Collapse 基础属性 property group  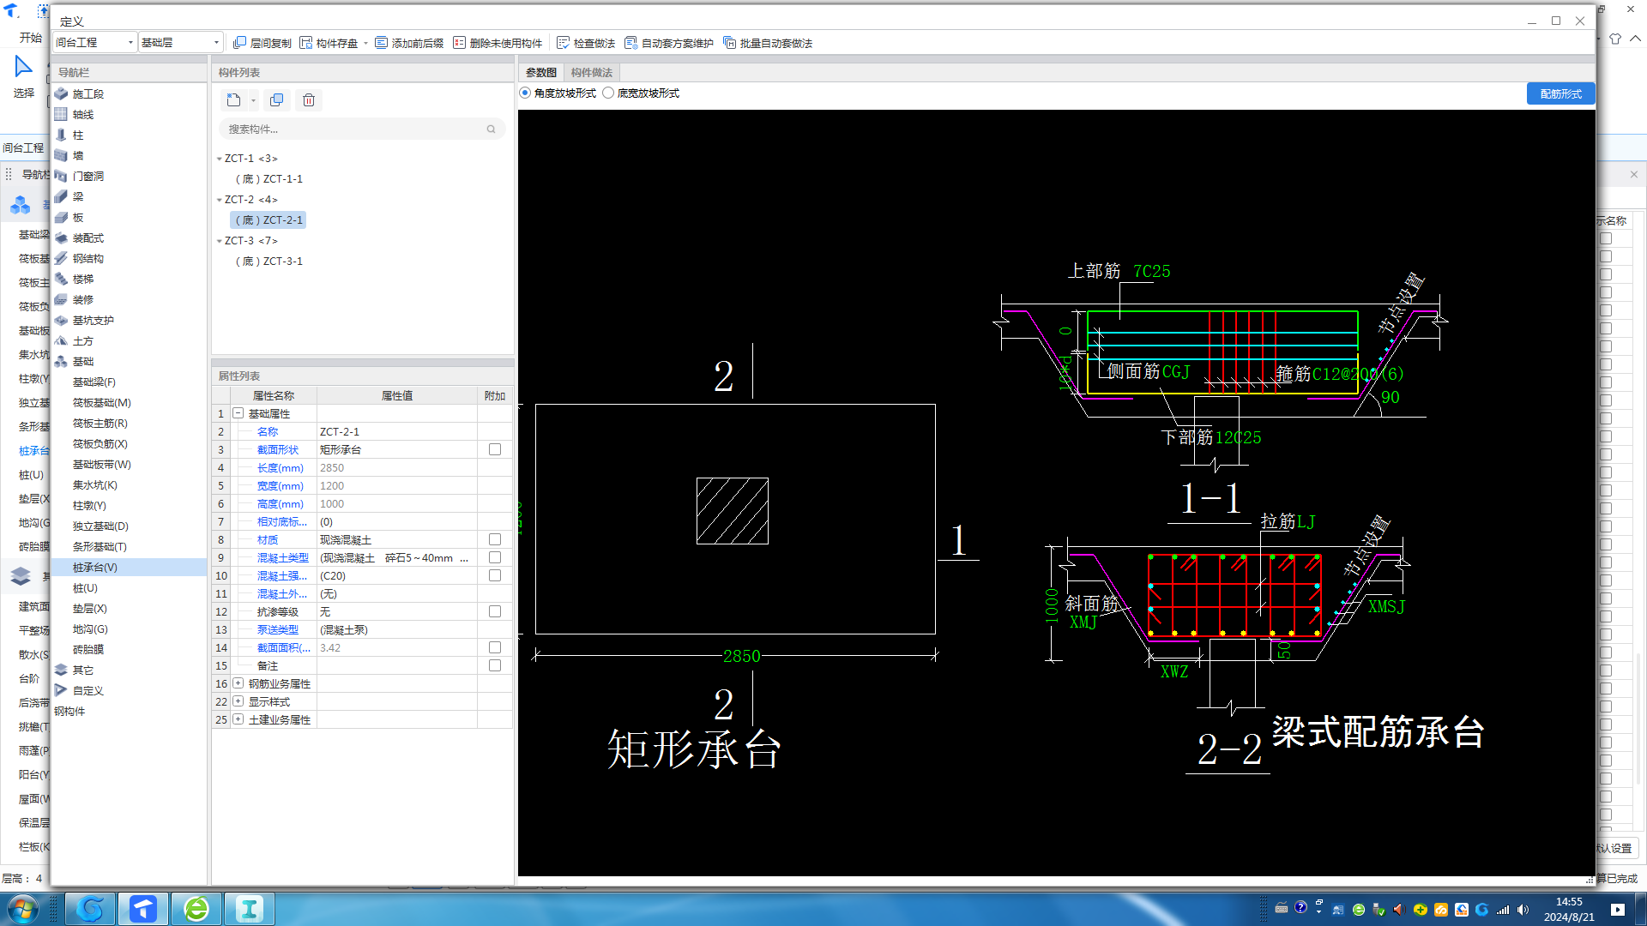pyautogui.click(x=238, y=414)
